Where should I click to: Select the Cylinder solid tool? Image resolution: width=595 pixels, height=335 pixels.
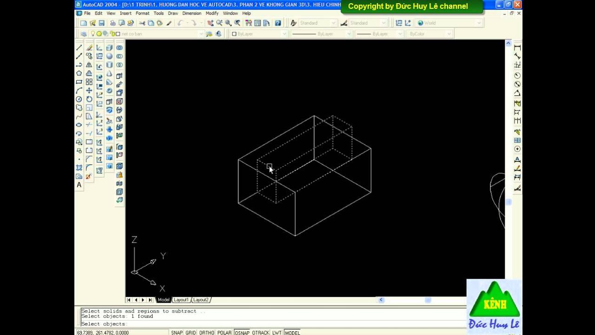[109, 65]
